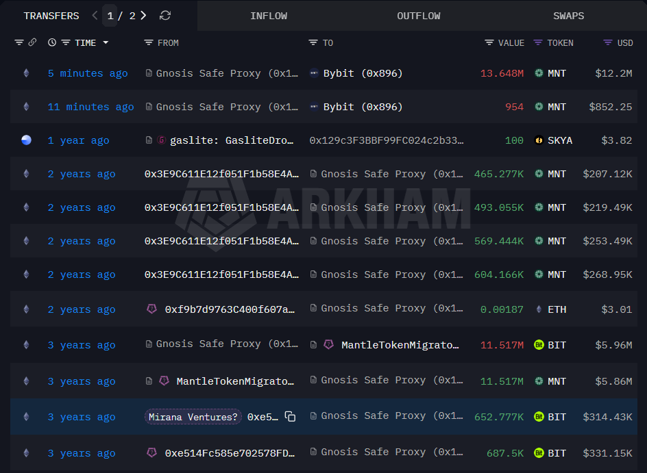This screenshot has height=473, width=647.
Task: Click the current page number field
Action: click(110, 15)
